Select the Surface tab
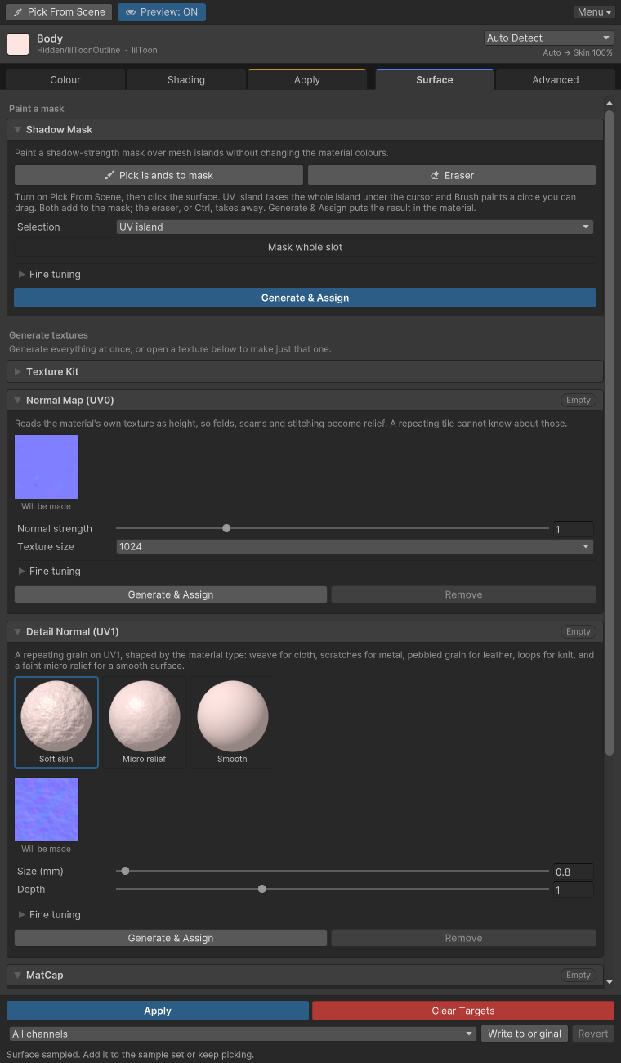This screenshot has width=621, height=1063. pos(435,79)
